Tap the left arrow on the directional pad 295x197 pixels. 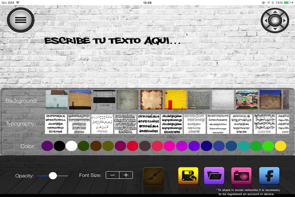(x=266, y=21)
